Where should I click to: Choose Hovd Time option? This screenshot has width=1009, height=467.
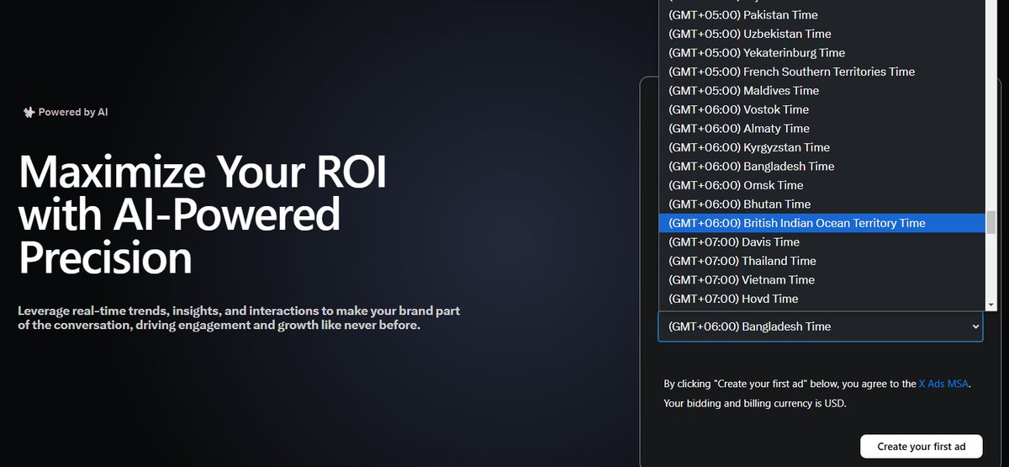[x=821, y=299]
